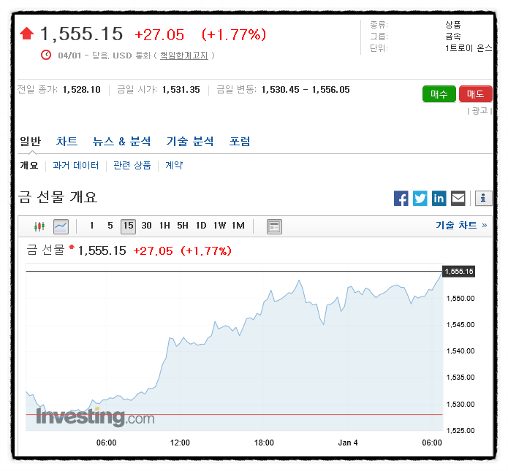
Task: Switch to candlestick chart icon
Action: [39, 226]
